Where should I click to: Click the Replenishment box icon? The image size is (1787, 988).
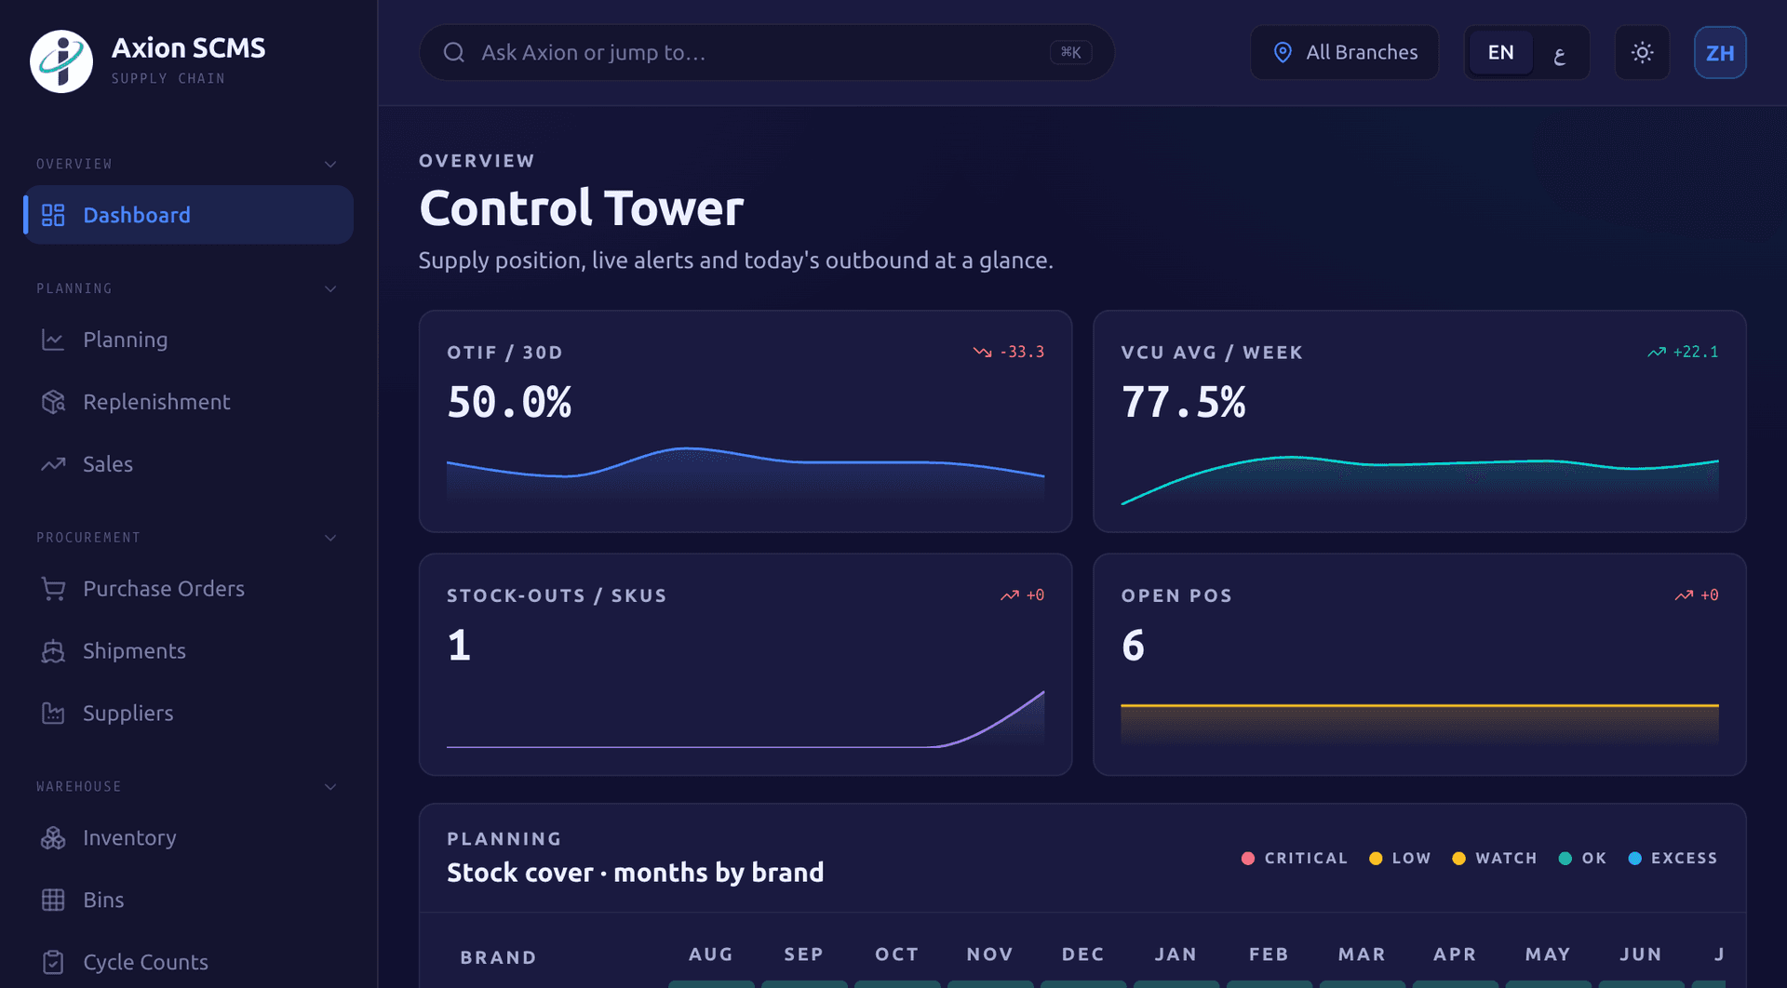tap(53, 402)
